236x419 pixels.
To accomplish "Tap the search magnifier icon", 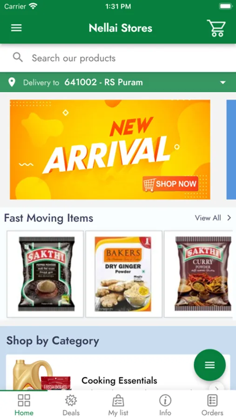I will (x=18, y=57).
